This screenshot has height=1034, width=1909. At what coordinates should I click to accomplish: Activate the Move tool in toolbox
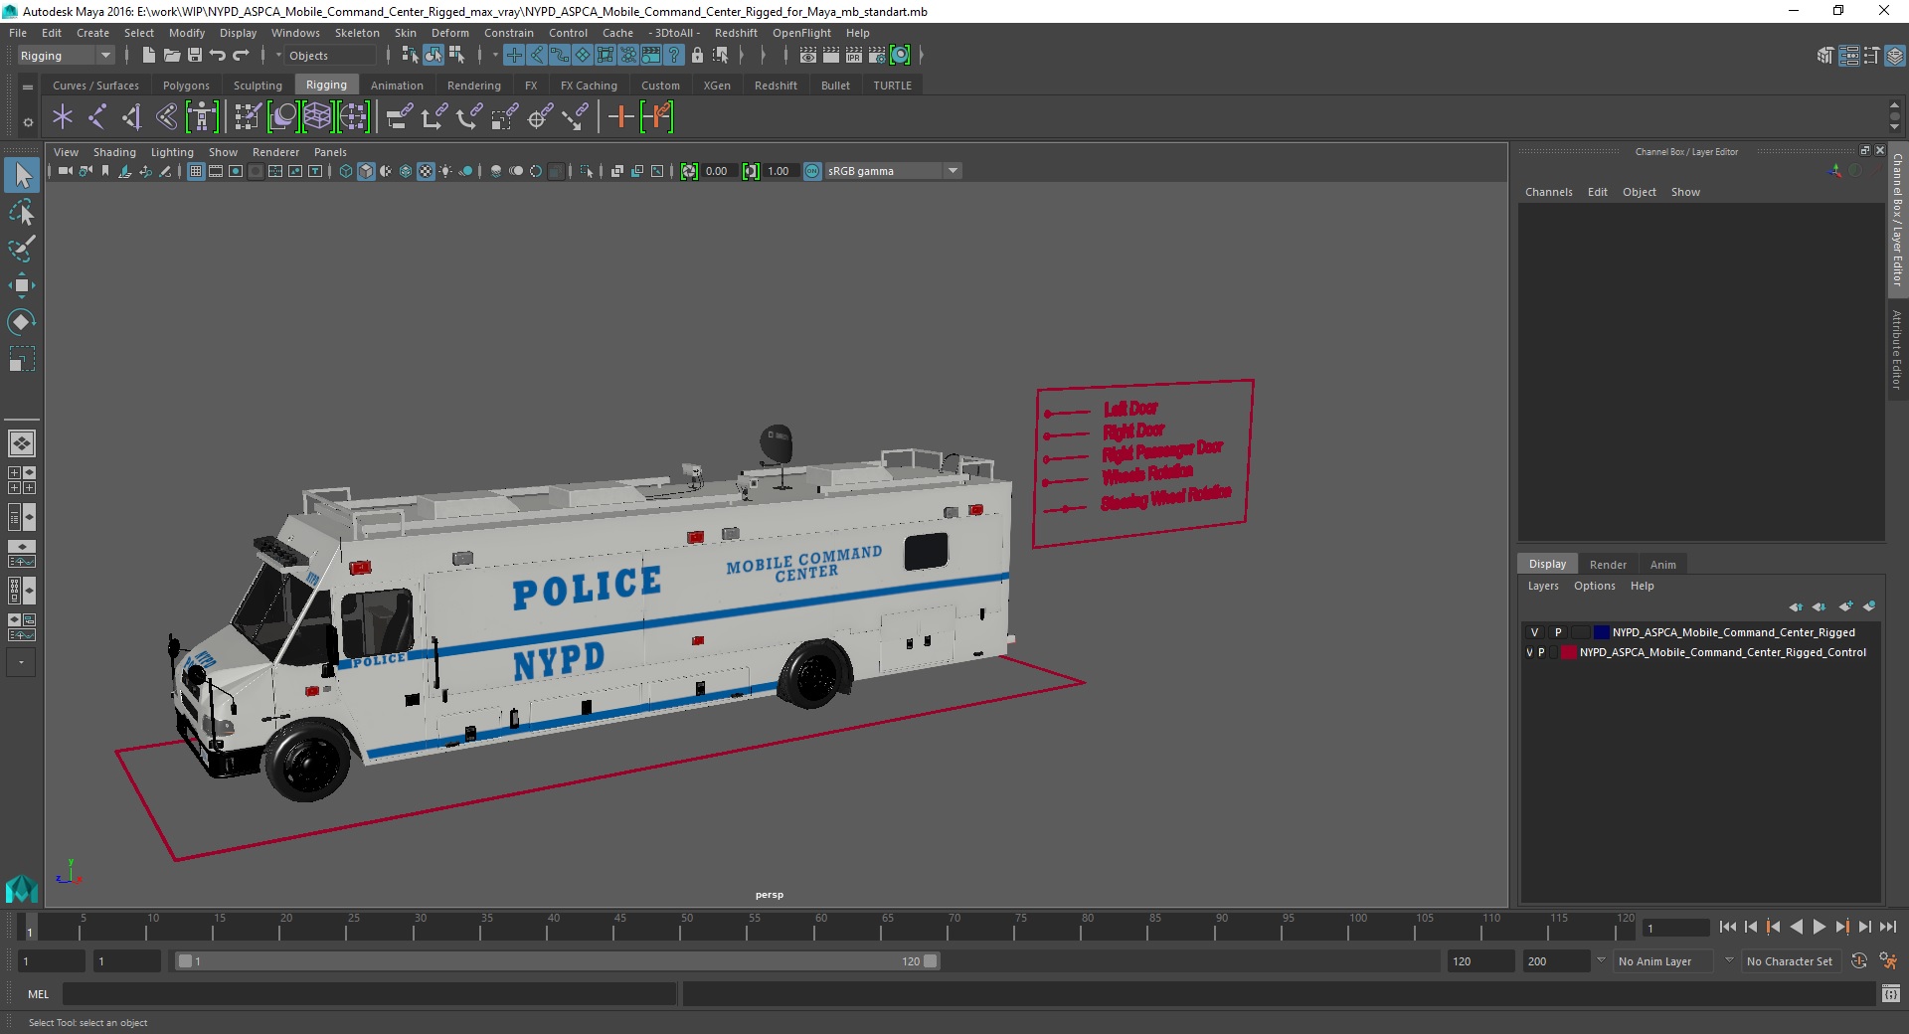[21, 285]
